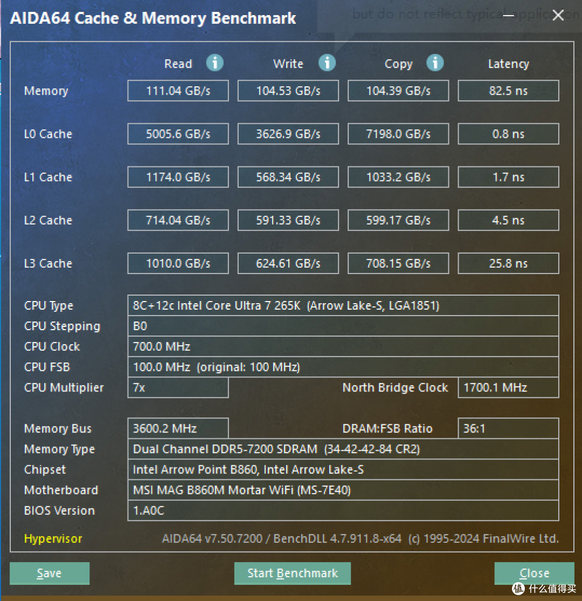
Task: Select L0 Cache copy 7198.0 GB/s
Action: click(398, 134)
